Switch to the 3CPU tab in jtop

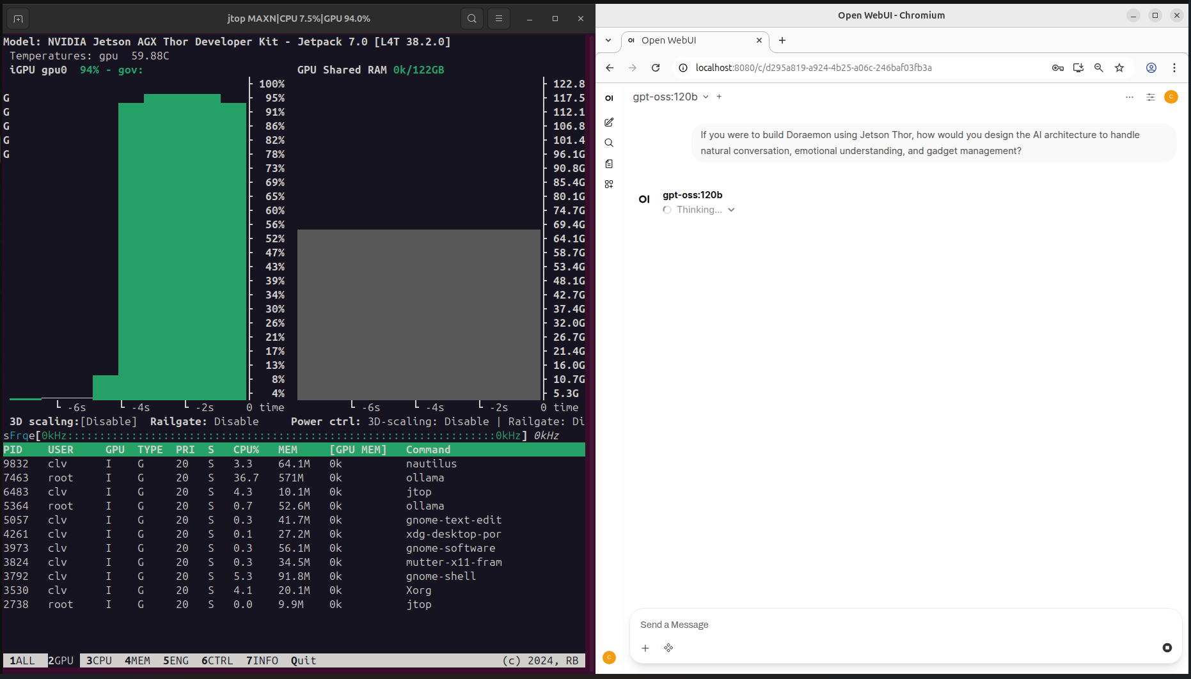click(99, 660)
